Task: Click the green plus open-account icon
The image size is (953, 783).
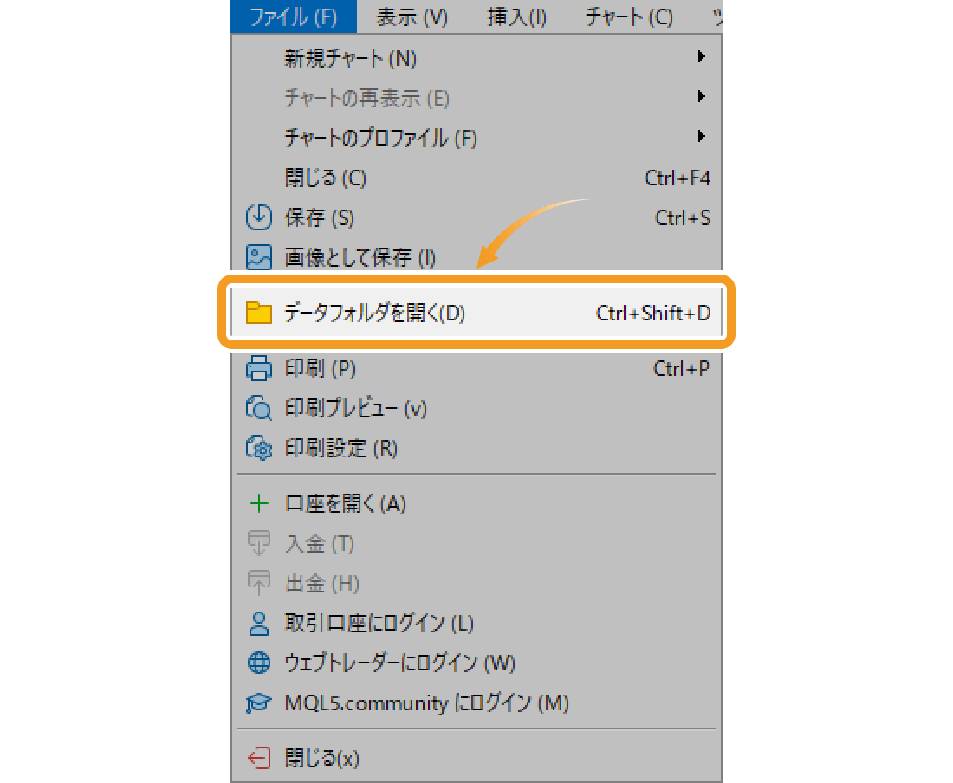Action: pos(259,503)
